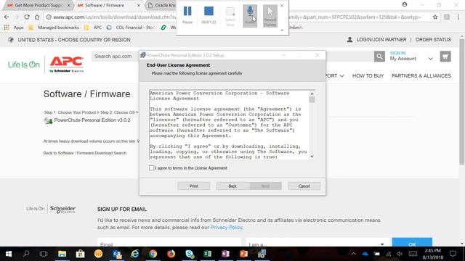Click the taskbar search magnifier icon

click(26, 254)
